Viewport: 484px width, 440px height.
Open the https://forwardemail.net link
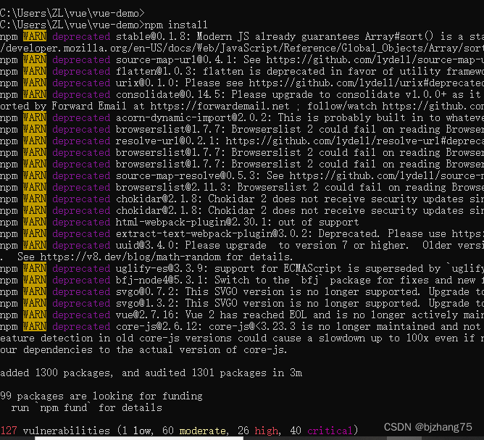tap(220, 107)
